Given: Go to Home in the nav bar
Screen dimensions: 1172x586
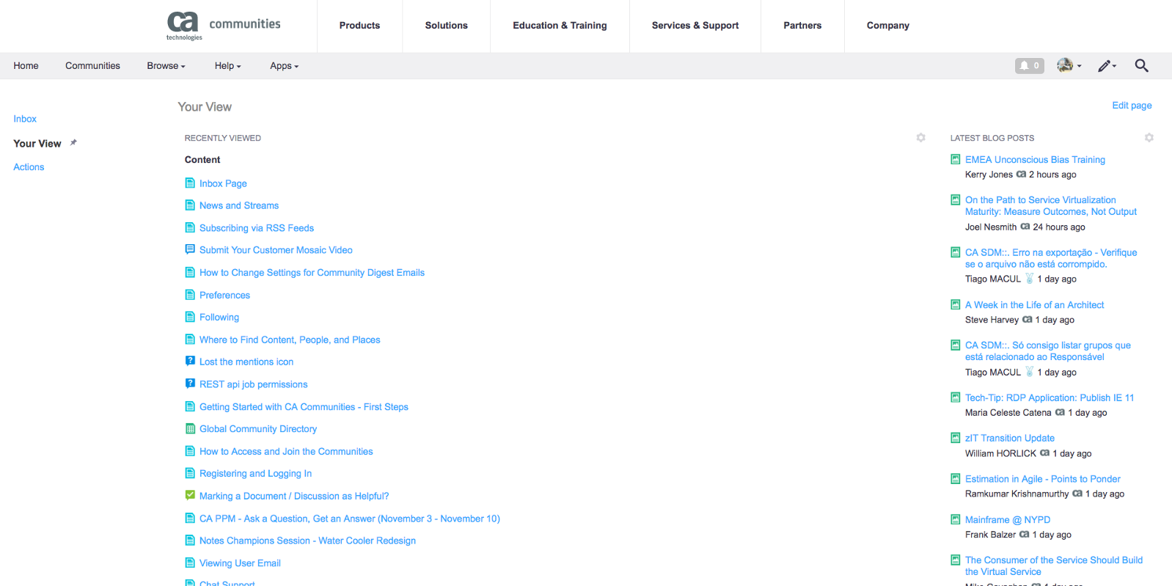Looking at the screenshot, I should pos(26,66).
